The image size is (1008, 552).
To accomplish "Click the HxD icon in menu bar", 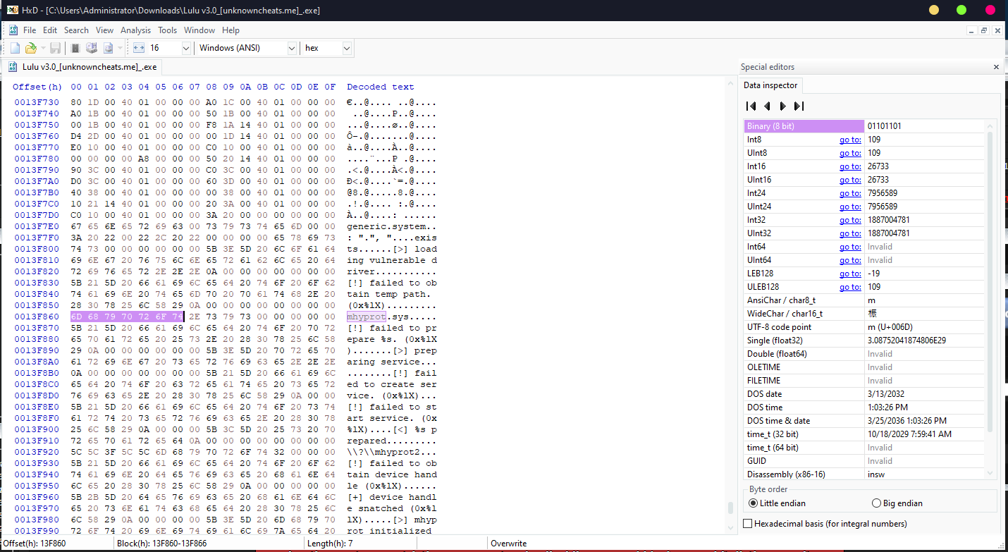I will coord(13,30).
